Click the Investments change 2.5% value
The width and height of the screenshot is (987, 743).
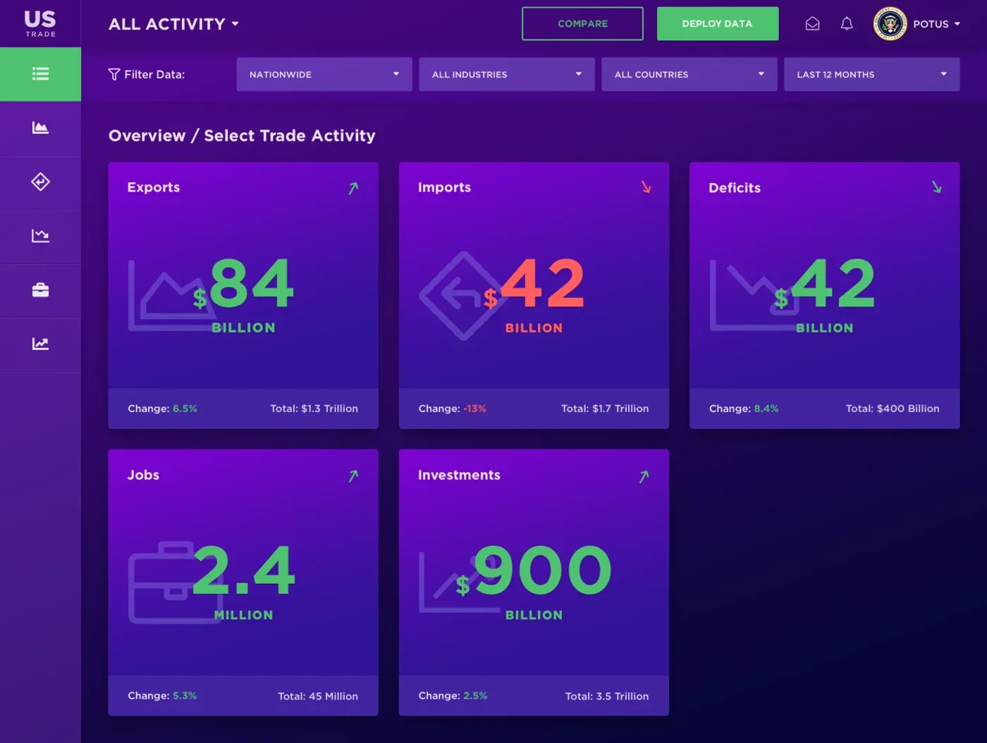click(x=475, y=696)
